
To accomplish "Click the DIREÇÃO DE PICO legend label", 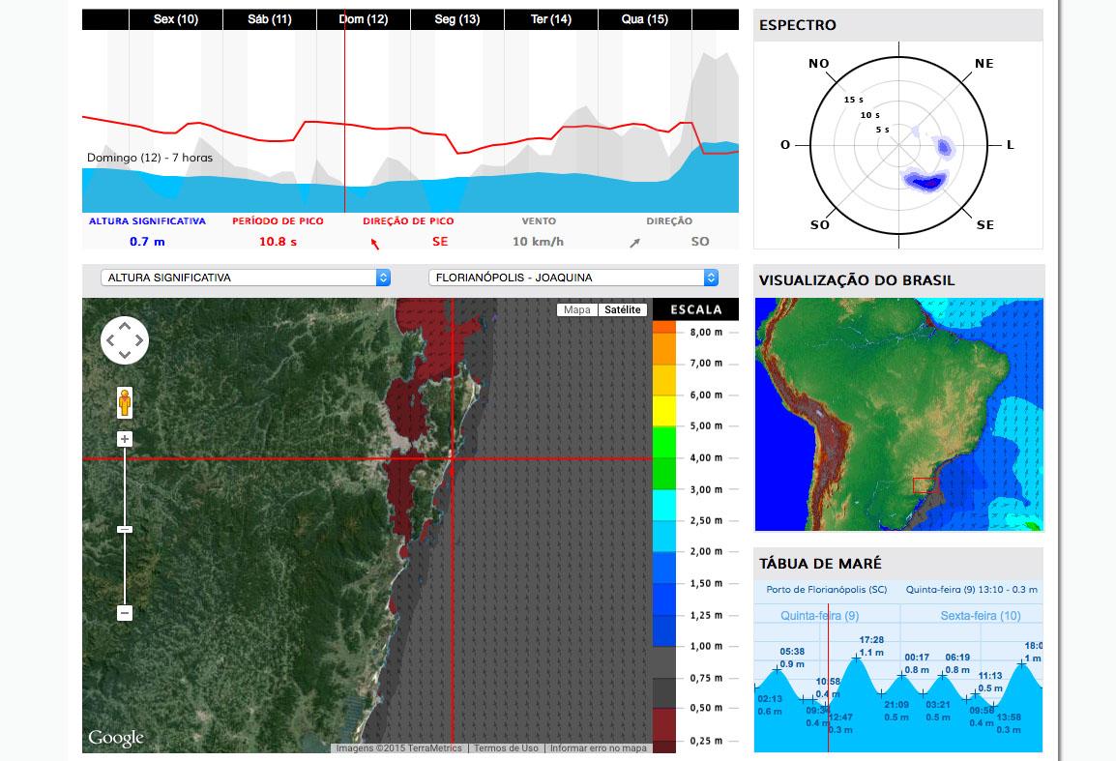I will coord(408,221).
